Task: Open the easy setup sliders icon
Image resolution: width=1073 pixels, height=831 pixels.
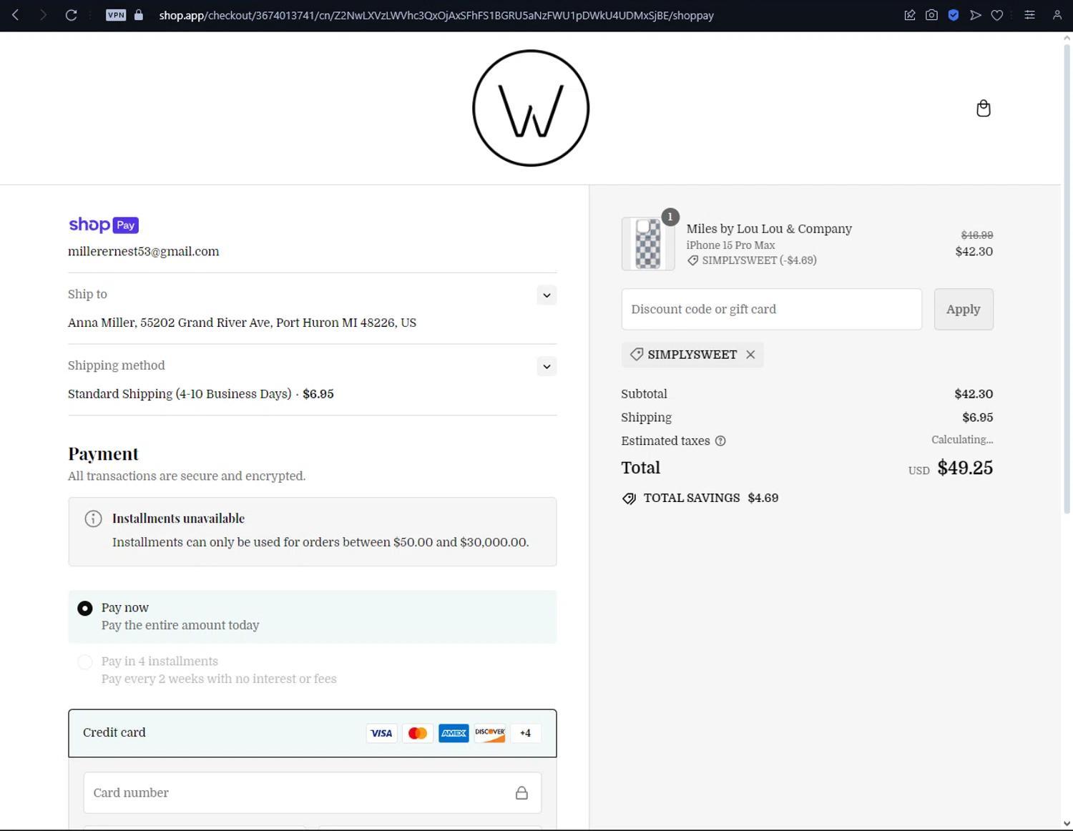Action: (x=1029, y=15)
